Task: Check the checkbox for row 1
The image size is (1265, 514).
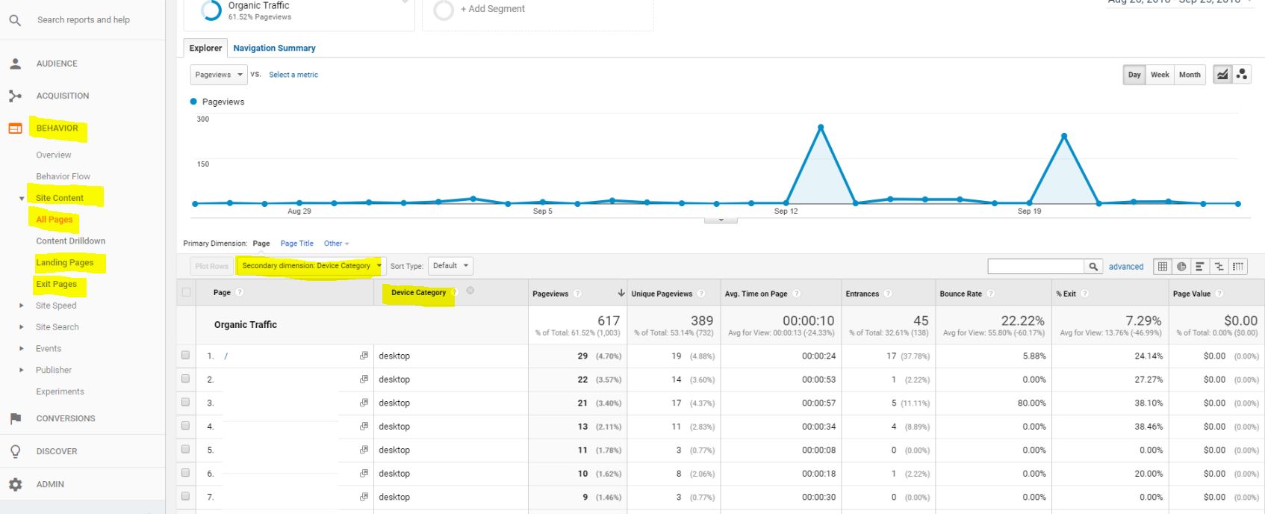Action: pyautogui.click(x=186, y=356)
